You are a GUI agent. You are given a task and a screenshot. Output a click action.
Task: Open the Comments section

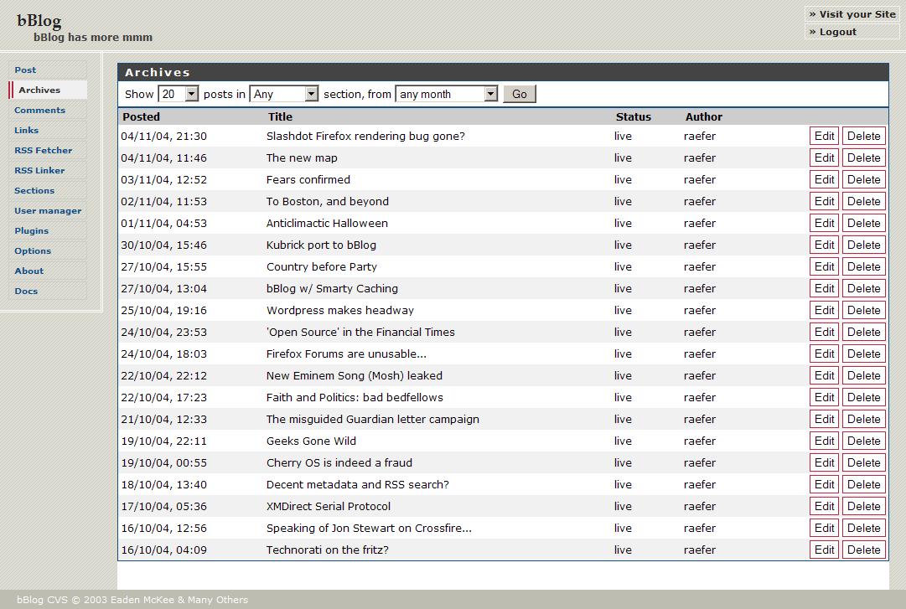48,111
